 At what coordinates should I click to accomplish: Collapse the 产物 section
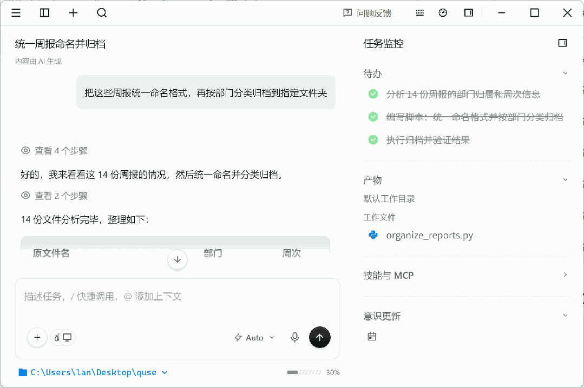point(565,179)
